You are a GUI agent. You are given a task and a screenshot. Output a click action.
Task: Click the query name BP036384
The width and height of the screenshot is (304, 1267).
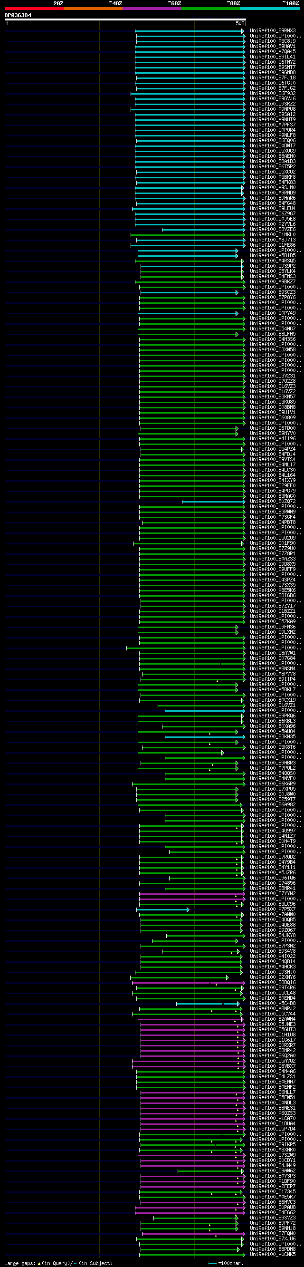(x=18, y=15)
